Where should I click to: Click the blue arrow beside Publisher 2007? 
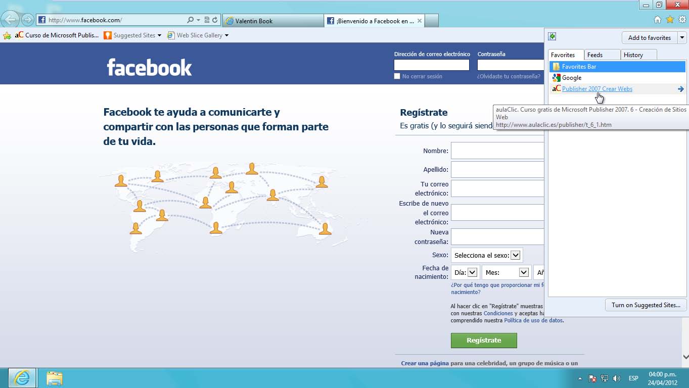click(680, 89)
